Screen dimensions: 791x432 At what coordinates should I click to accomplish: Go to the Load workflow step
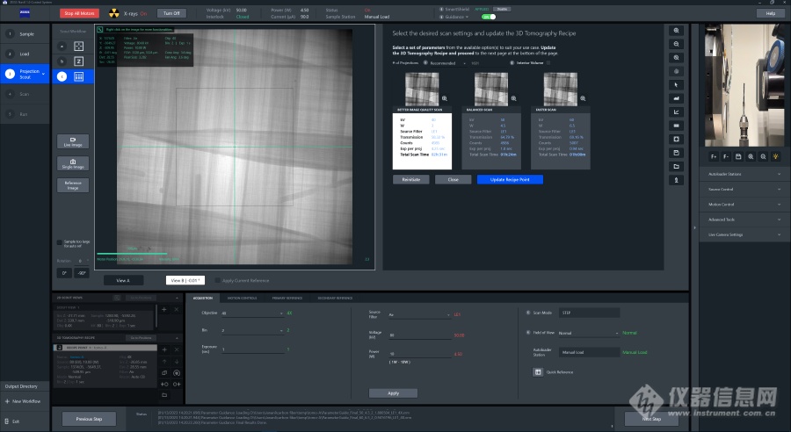[25, 54]
